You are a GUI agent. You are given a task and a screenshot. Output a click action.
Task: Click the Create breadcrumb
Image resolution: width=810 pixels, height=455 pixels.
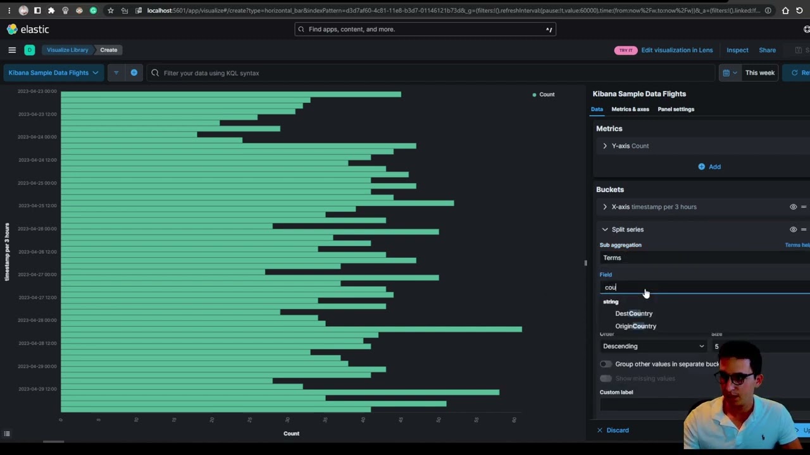click(109, 50)
